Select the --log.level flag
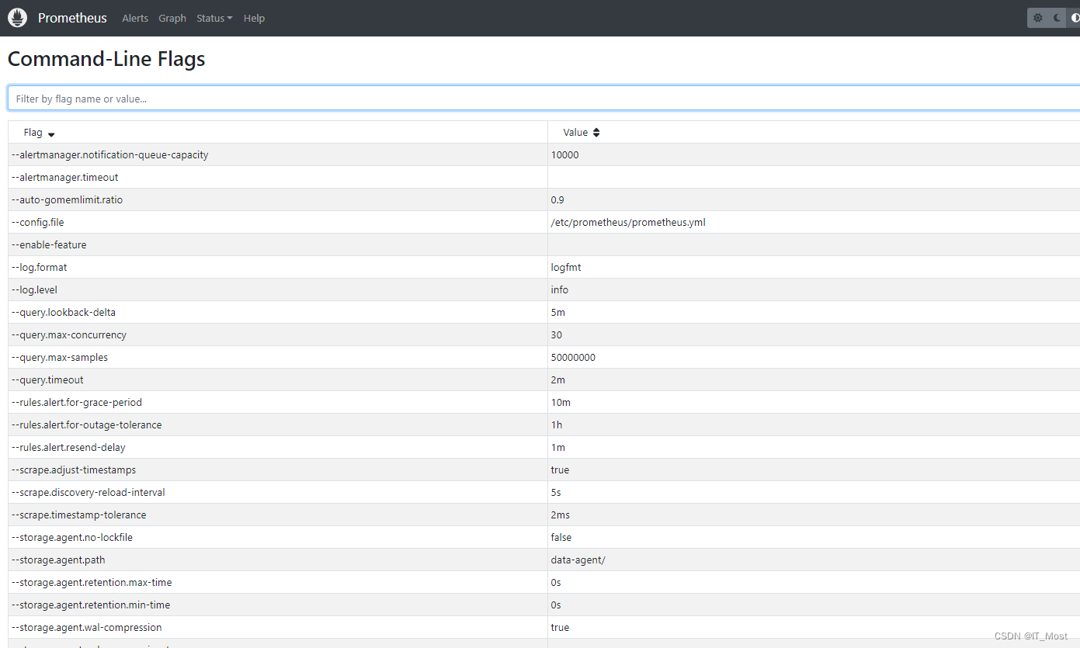The image size is (1080, 648). pyautogui.click(x=35, y=290)
